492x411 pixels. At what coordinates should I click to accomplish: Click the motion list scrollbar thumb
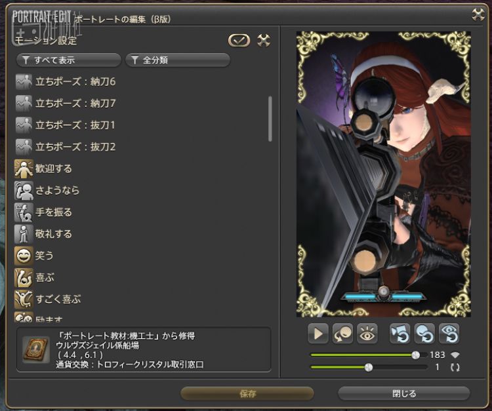(x=270, y=119)
